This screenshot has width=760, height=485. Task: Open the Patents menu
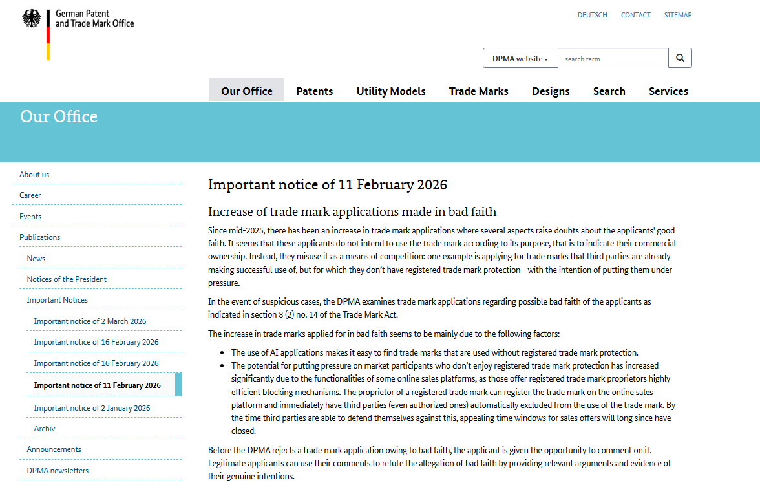[x=315, y=91]
